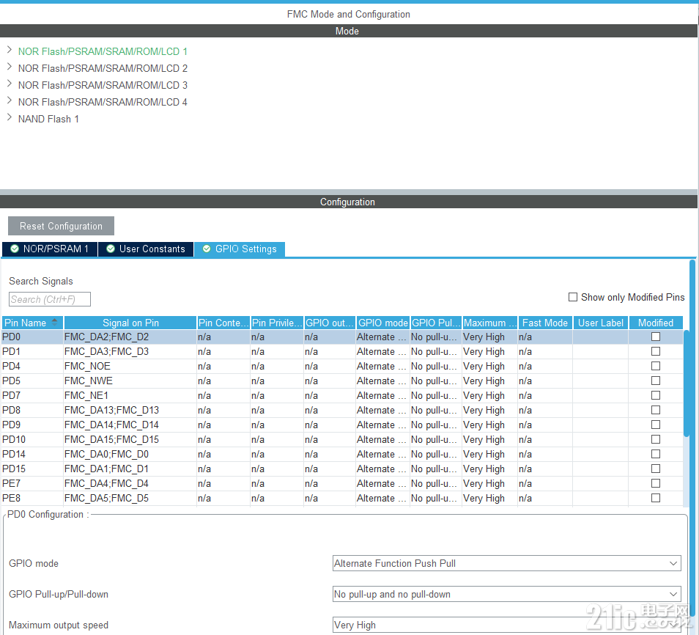Select the PD0 pin row
The width and height of the screenshot is (699, 635).
(342, 337)
